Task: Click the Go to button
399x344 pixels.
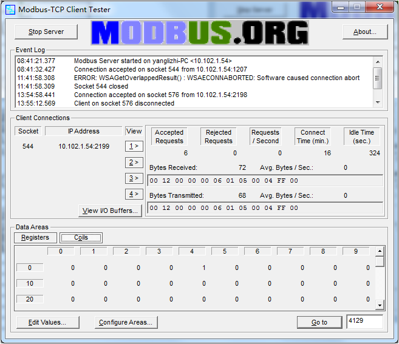Action: (x=319, y=322)
